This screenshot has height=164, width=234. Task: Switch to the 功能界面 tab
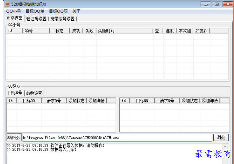coord(14,18)
